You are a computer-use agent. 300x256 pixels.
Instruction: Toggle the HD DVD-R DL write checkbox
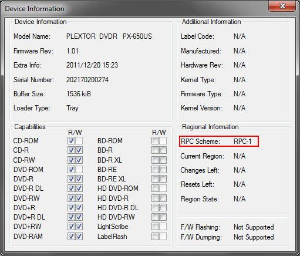[x=163, y=207]
